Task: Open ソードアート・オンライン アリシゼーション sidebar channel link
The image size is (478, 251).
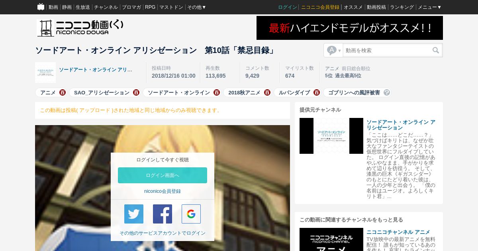Action: click(x=401, y=125)
